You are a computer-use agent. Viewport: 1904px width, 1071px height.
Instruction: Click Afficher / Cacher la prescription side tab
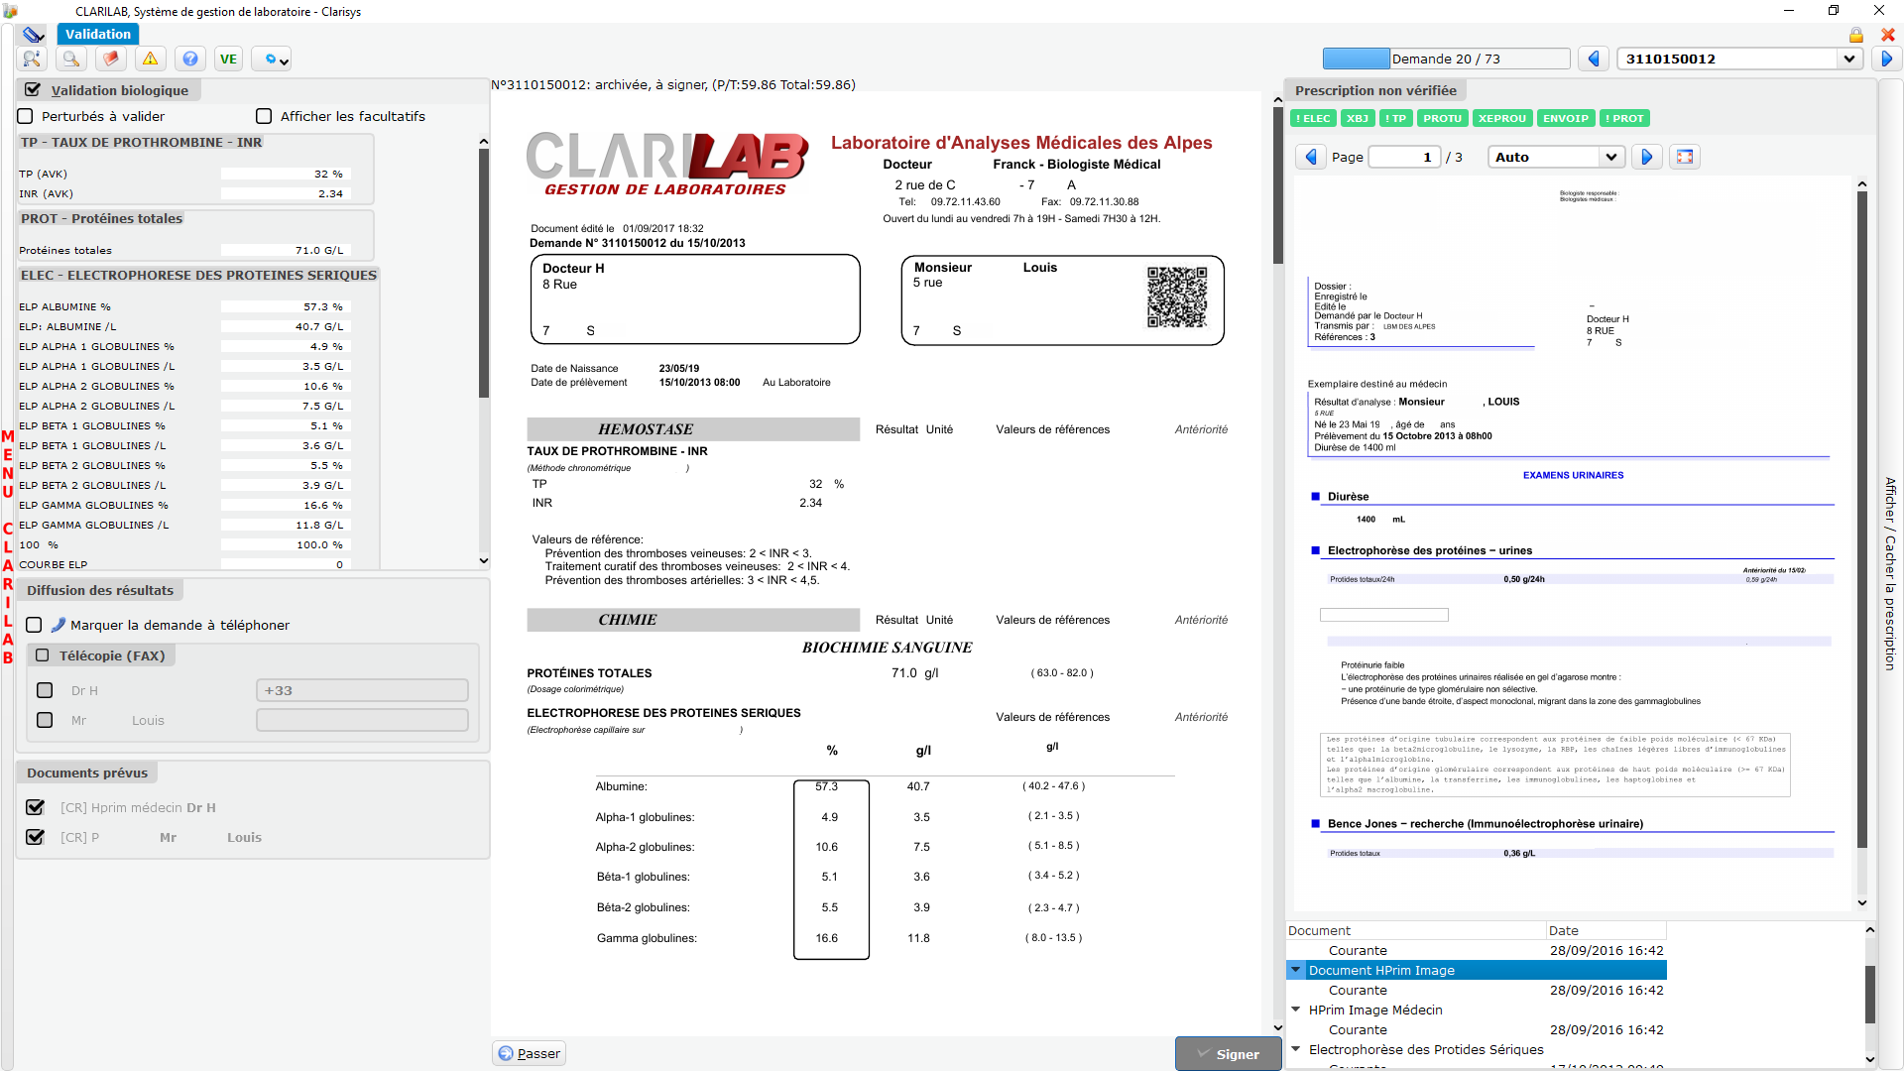(x=1890, y=573)
